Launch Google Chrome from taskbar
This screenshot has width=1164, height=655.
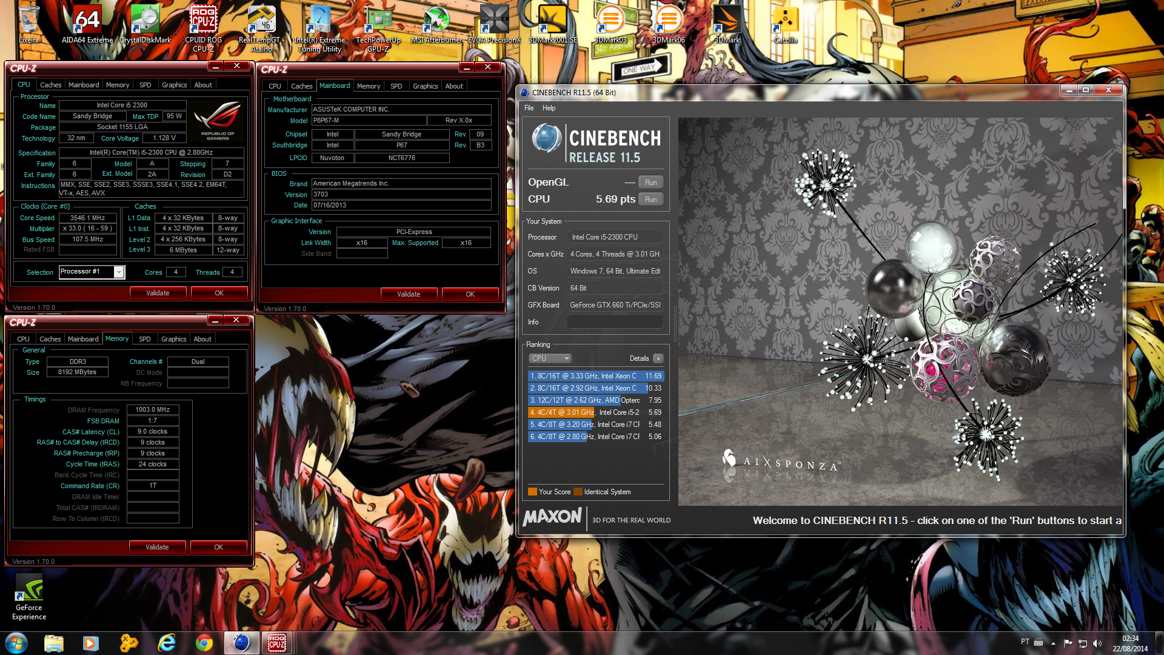[x=204, y=643]
